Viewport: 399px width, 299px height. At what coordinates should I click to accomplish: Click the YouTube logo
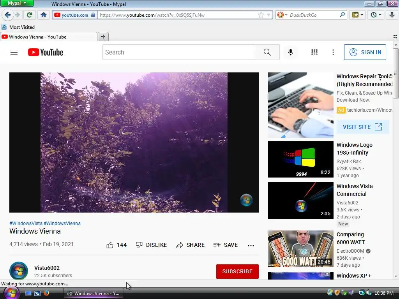point(46,53)
